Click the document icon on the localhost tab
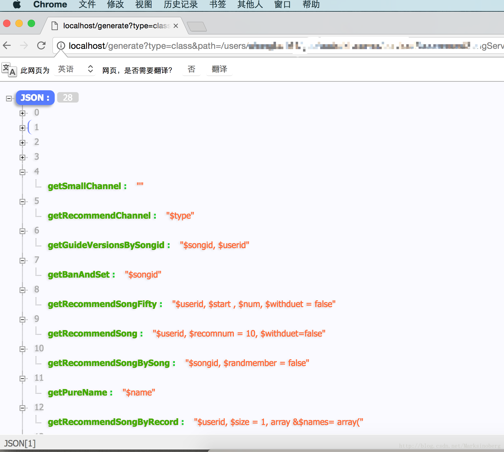The image size is (504, 452). click(x=55, y=26)
